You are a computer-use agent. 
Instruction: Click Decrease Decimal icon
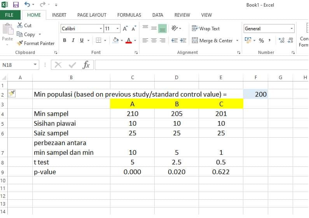pyautogui.click(x=290, y=40)
